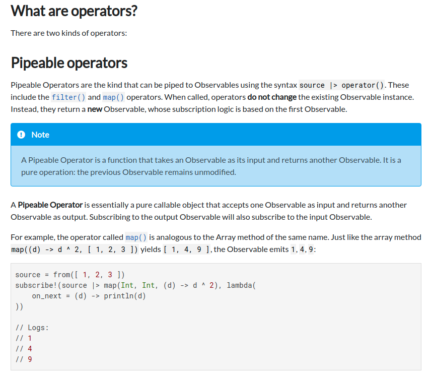Click the inline code "[ 1, 4, 9 ]"
Screen dimensions: 430x376
[186, 249]
